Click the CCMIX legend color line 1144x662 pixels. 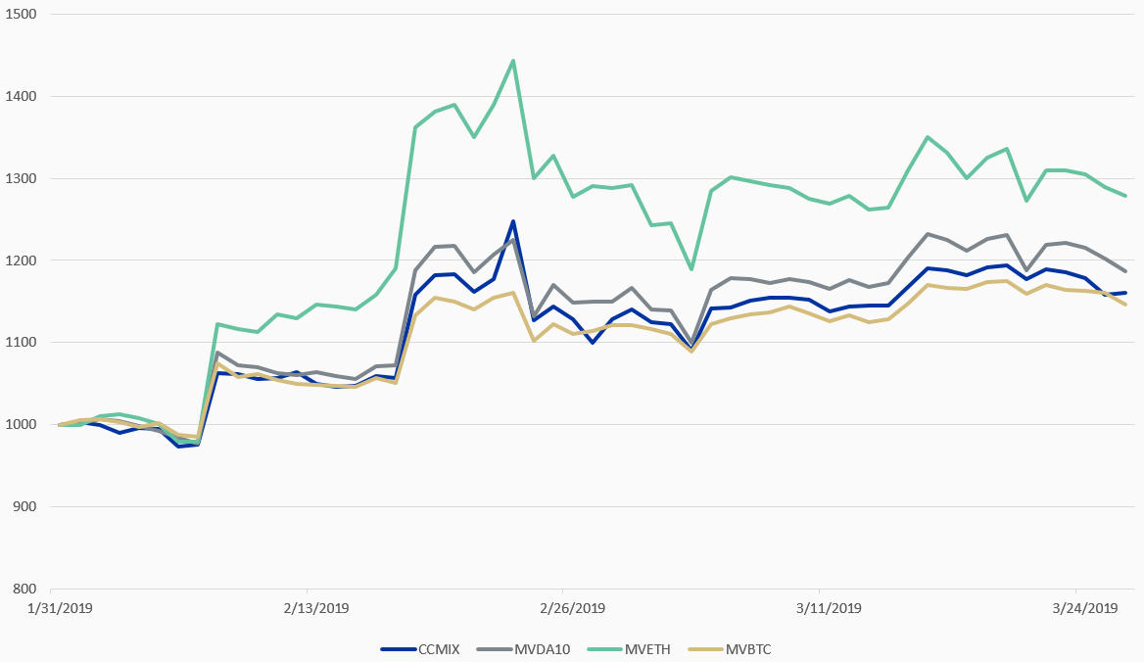coord(397,648)
